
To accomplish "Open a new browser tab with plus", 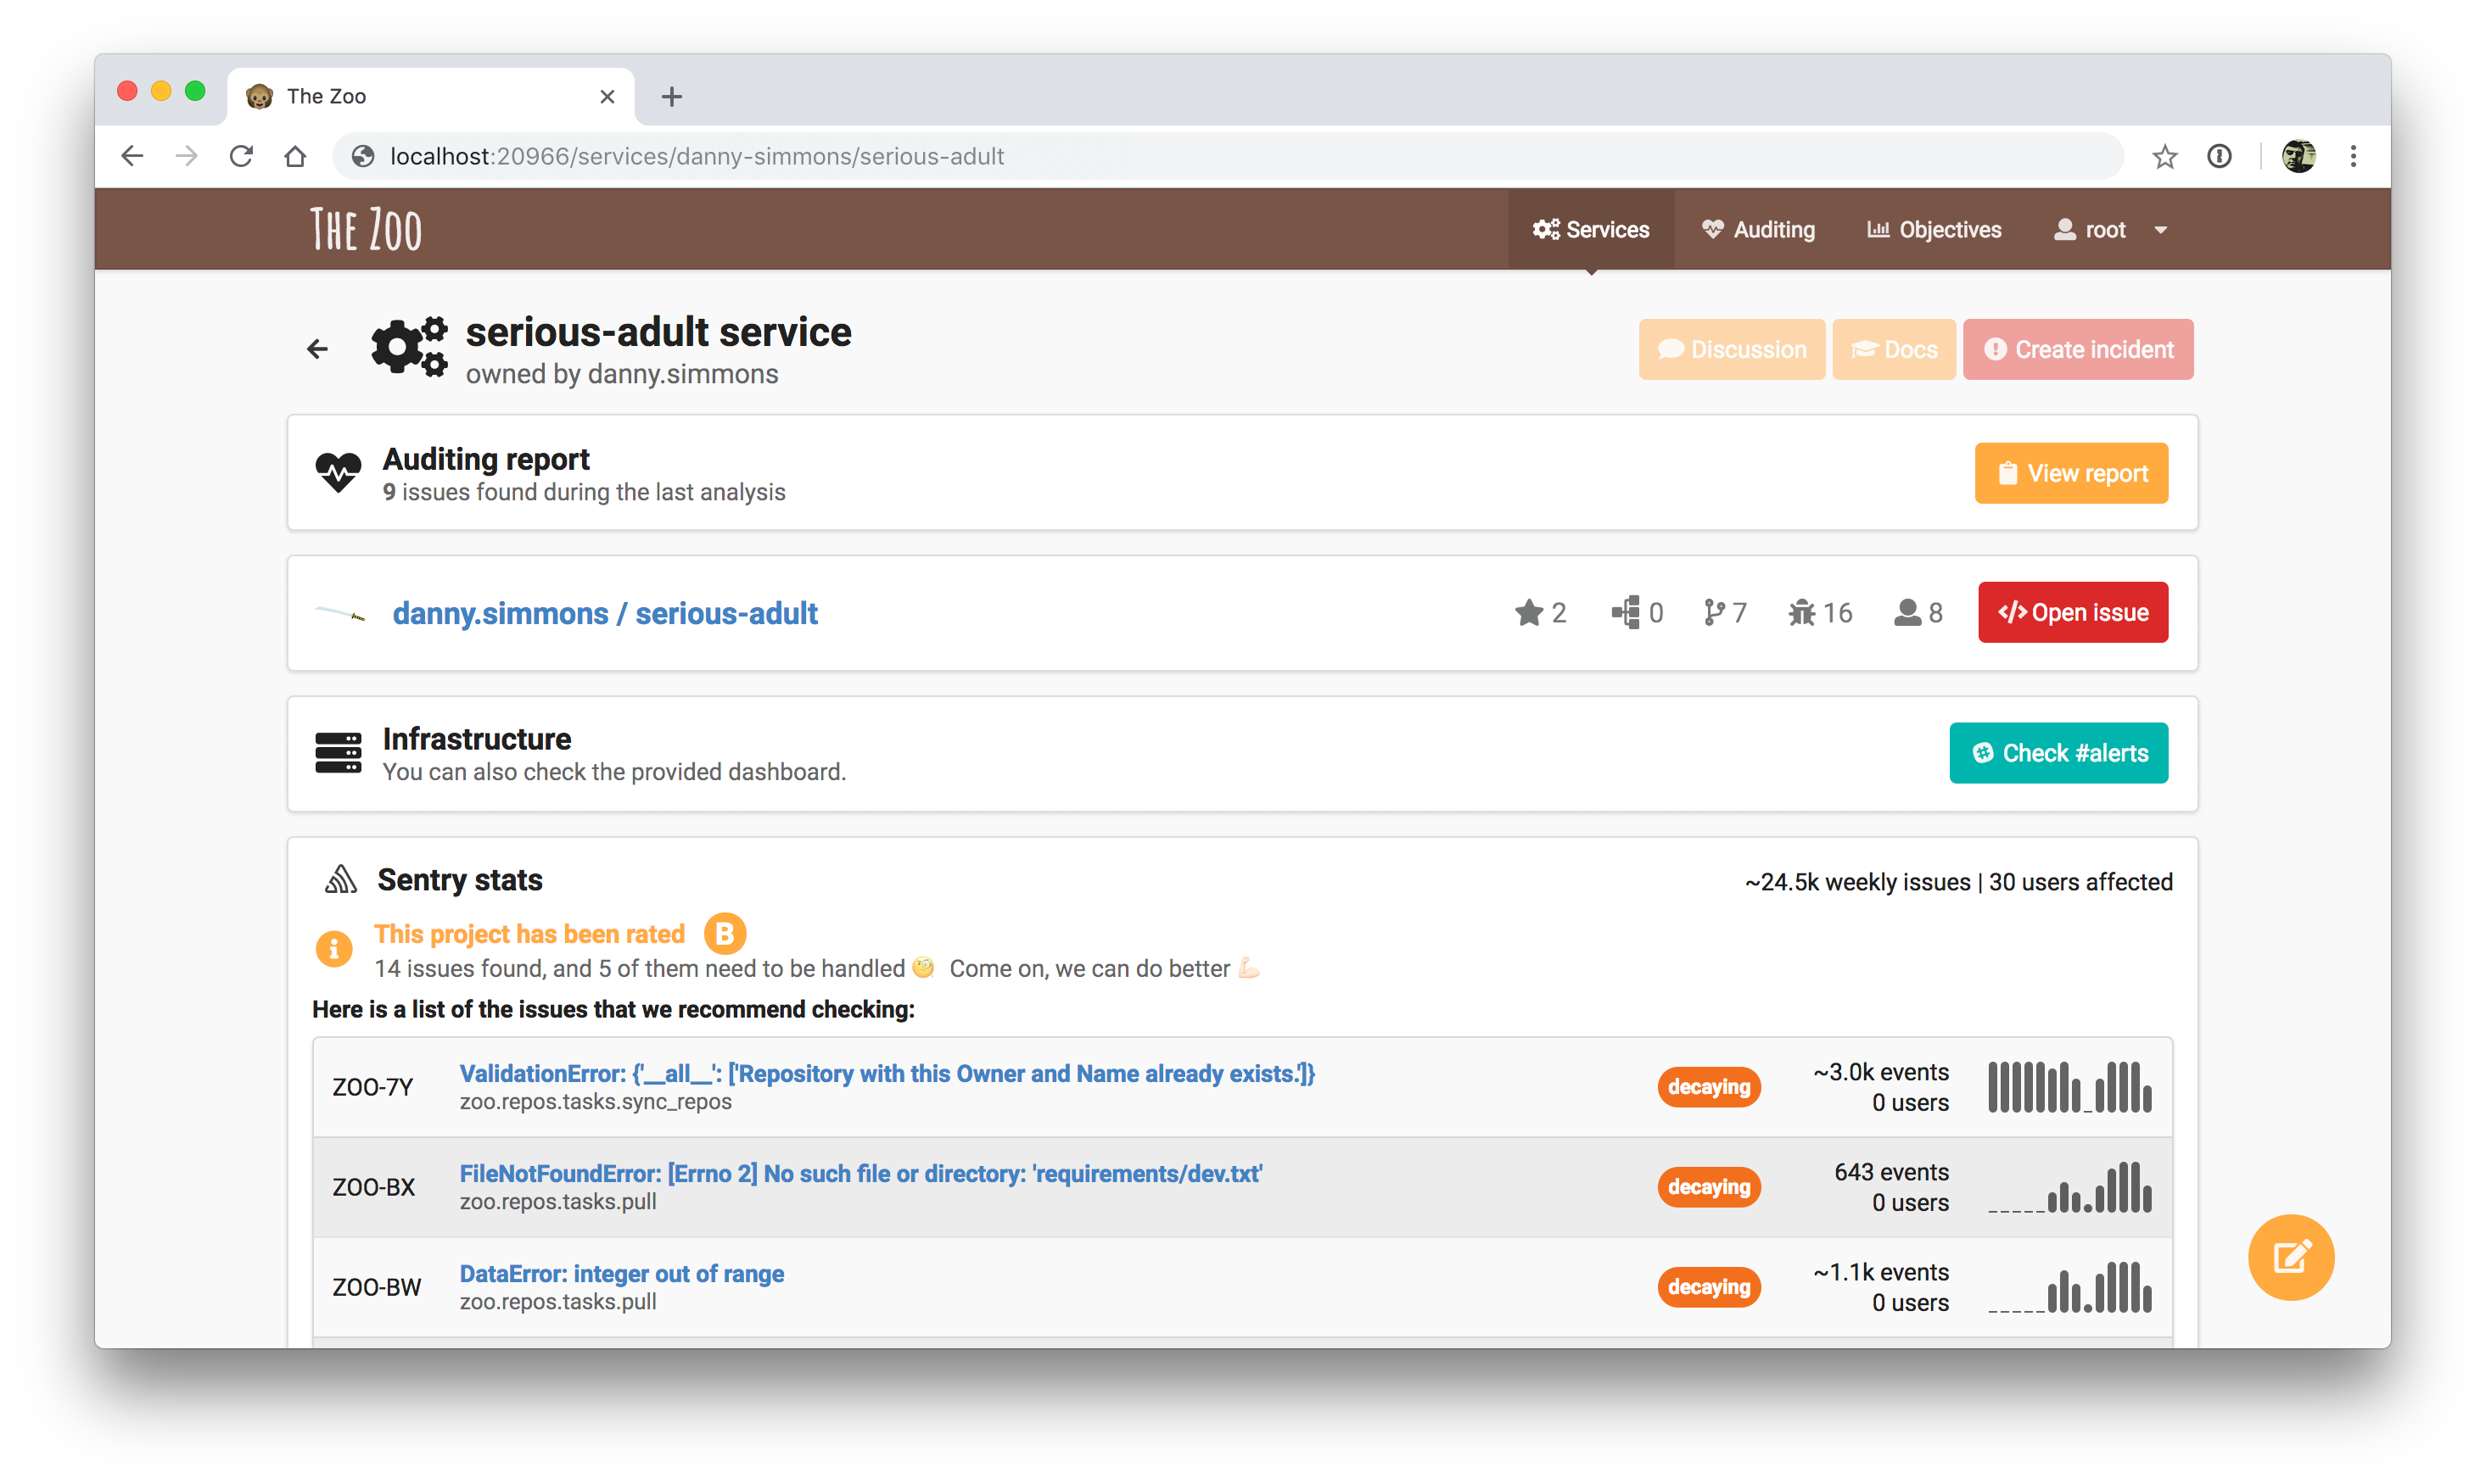I will [672, 97].
